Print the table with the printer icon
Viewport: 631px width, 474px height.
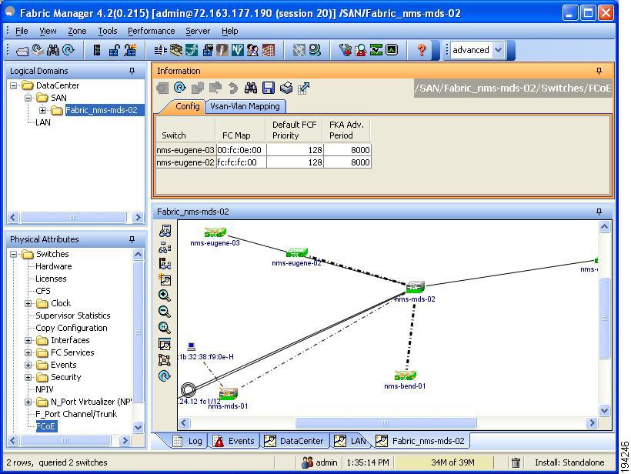point(285,87)
